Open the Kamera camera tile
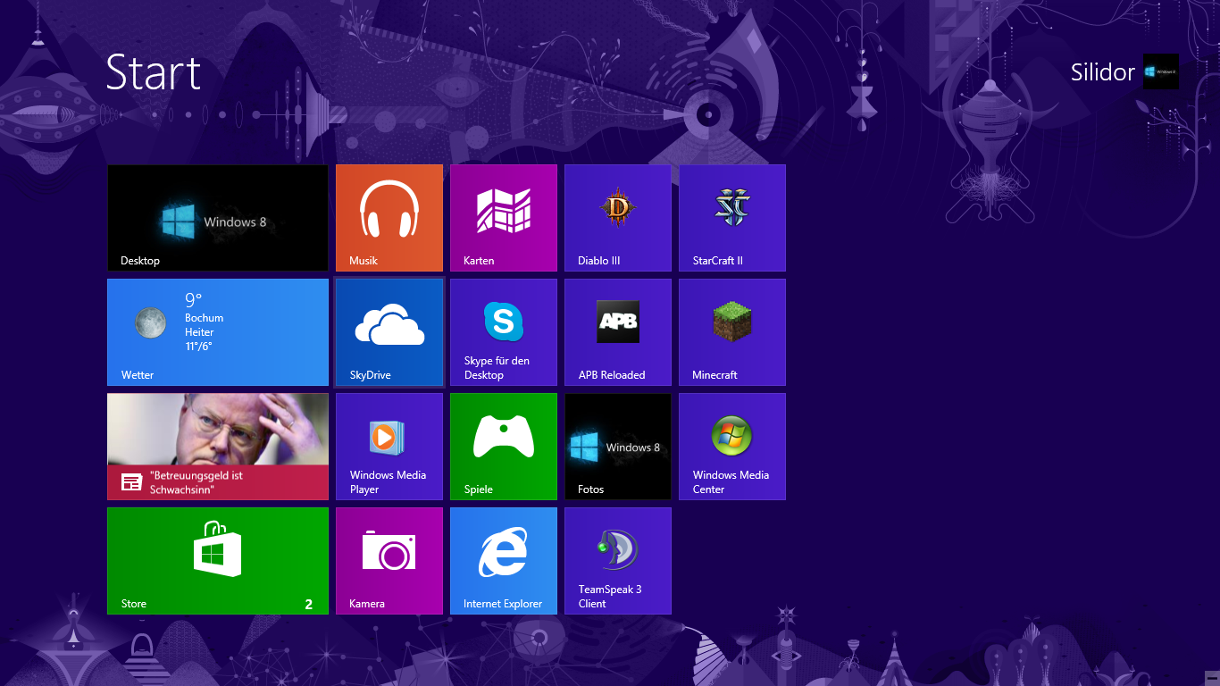The width and height of the screenshot is (1220, 686). point(389,560)
